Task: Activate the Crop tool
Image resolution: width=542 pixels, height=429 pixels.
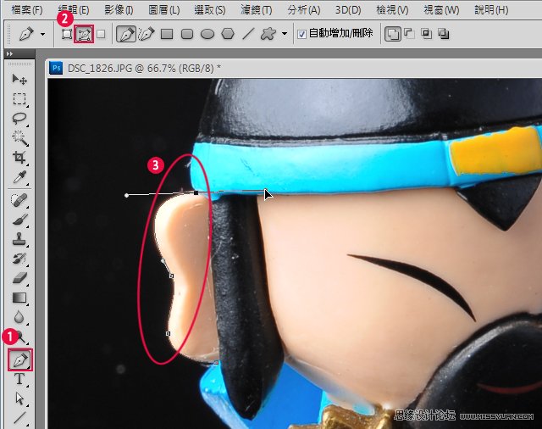Action: click(x=19, y=158)
